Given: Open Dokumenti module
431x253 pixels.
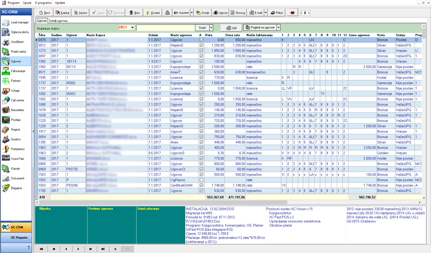Looking at the screenshot, I should pos(16,178).
